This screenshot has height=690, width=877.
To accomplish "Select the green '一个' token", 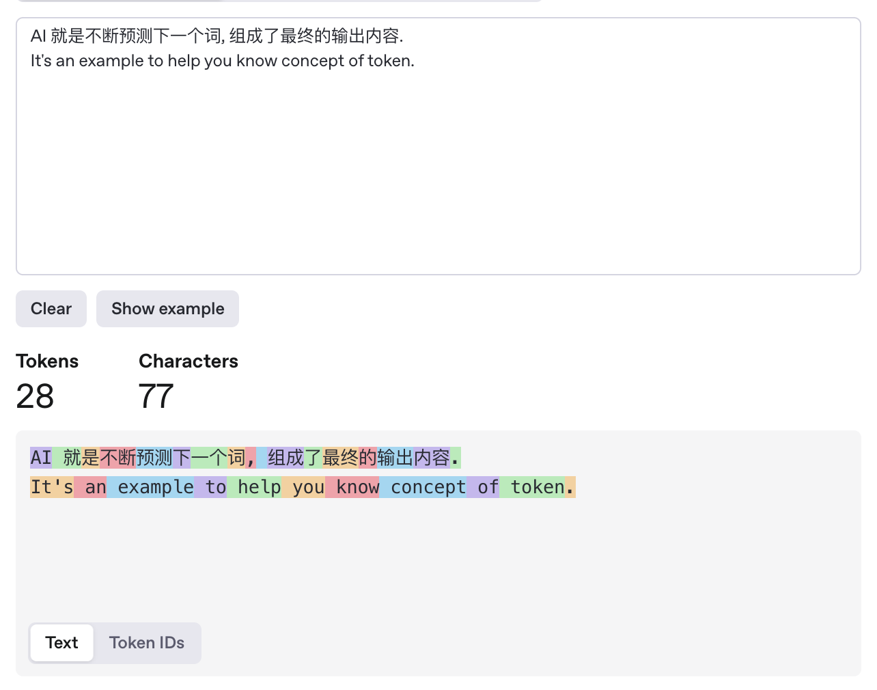I will (209, 458).
